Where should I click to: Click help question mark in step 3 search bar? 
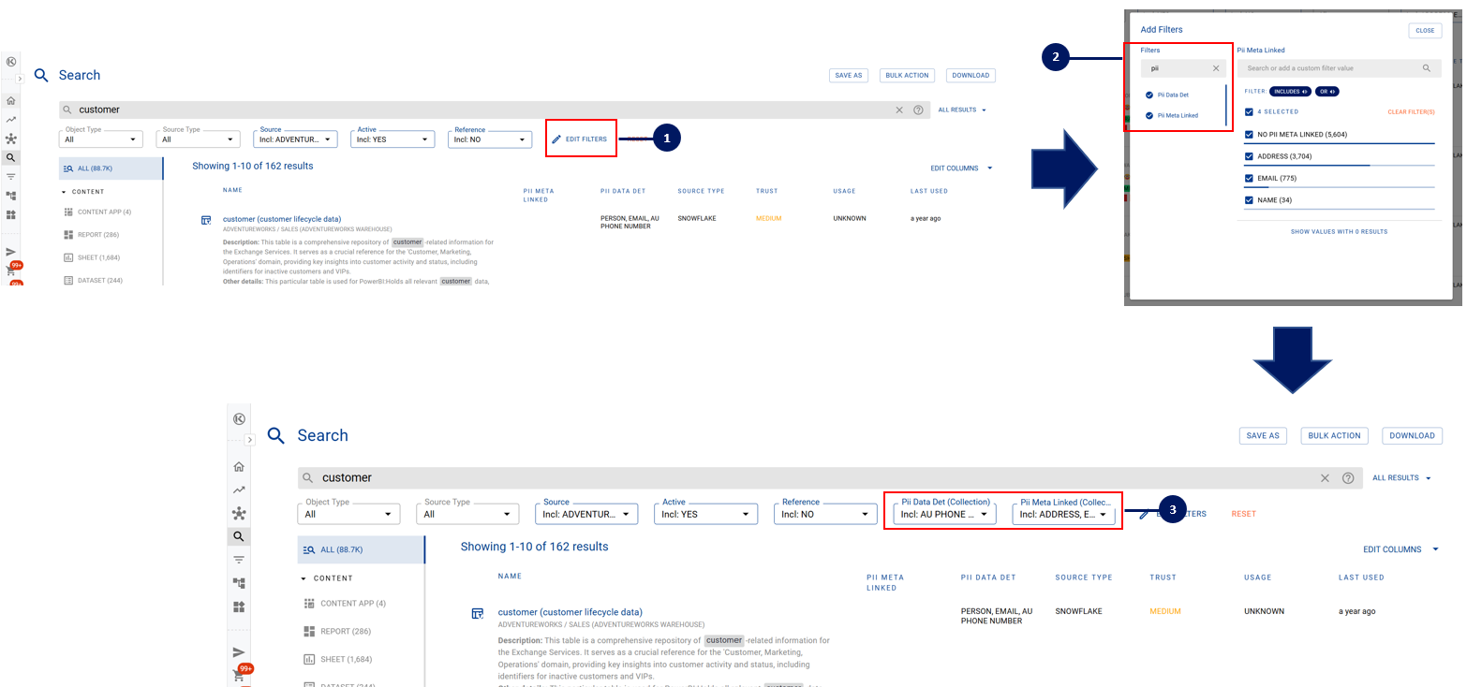point(1348,478)
